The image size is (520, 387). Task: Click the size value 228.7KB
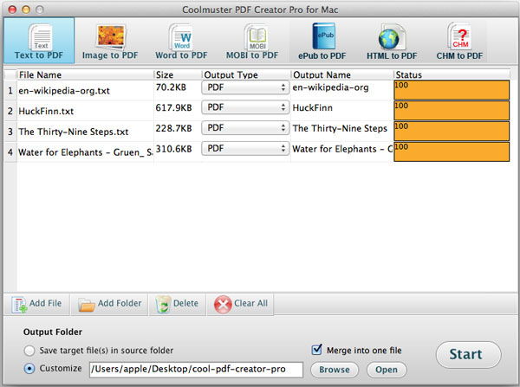(x=174, y=128)
